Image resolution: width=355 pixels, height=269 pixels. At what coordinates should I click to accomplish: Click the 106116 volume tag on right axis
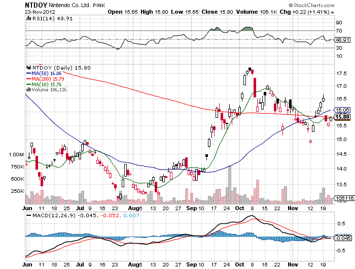pyautogui.click(x=344, y=198)
